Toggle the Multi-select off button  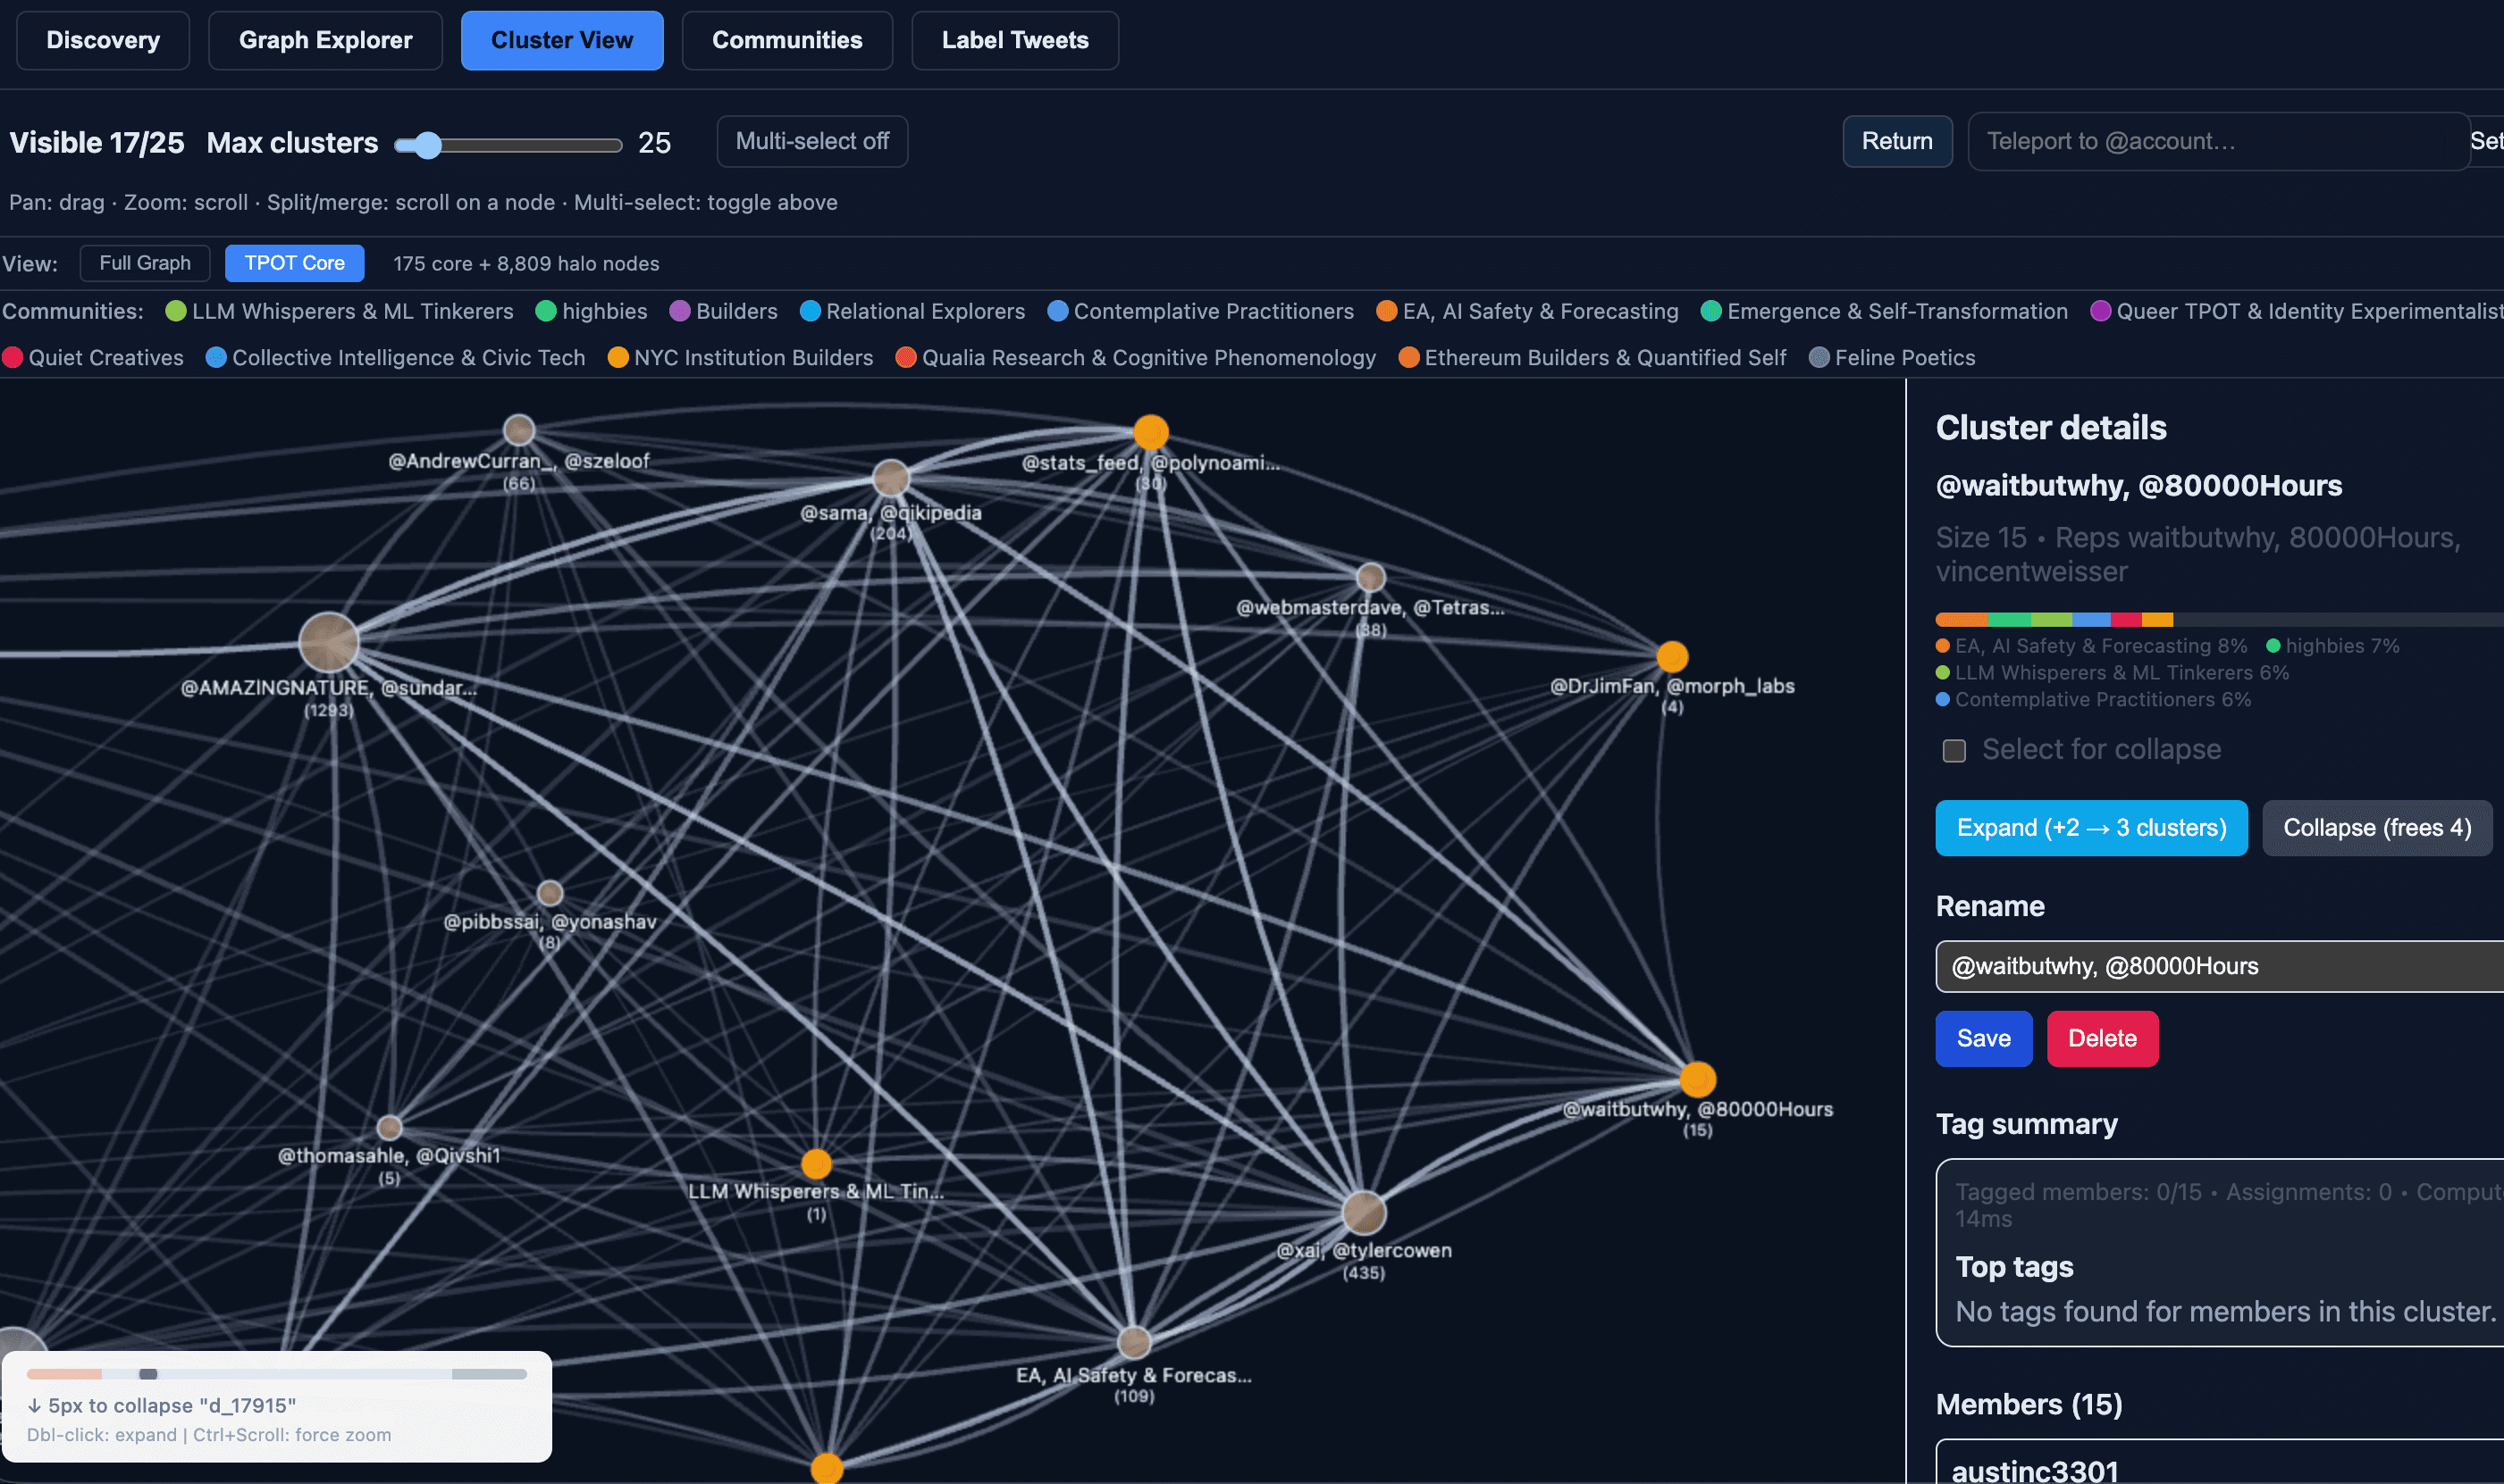tap(811, 141)
